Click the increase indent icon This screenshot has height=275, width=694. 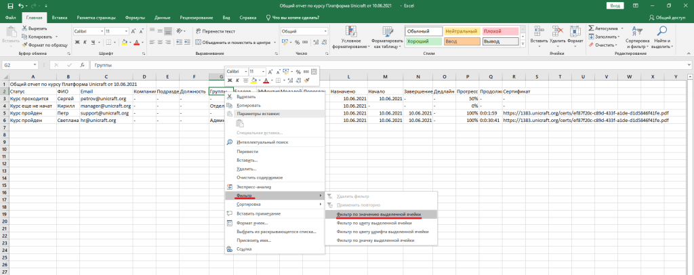coord(187,43)
